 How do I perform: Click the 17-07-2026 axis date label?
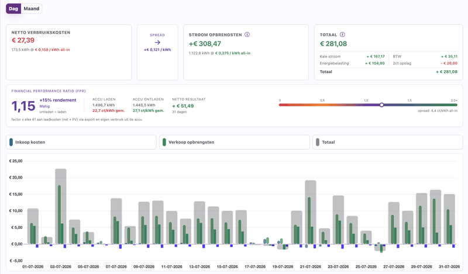[255, 266]
